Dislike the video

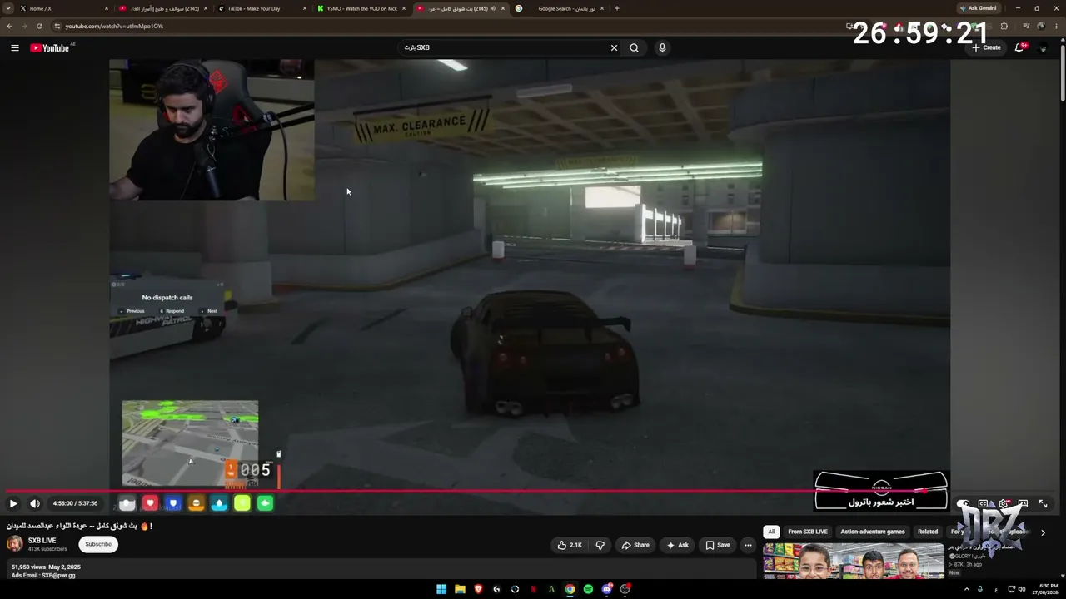coord(600,545)
